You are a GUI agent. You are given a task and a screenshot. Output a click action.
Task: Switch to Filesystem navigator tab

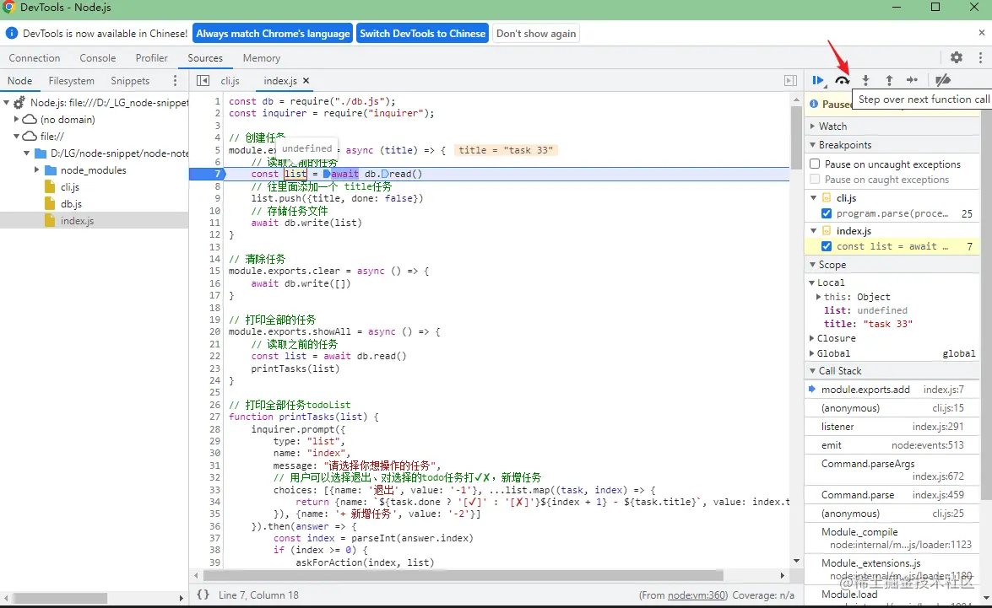(x=72, y=80)
